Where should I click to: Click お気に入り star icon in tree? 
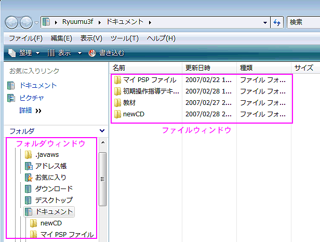click(x=29, y=178)
